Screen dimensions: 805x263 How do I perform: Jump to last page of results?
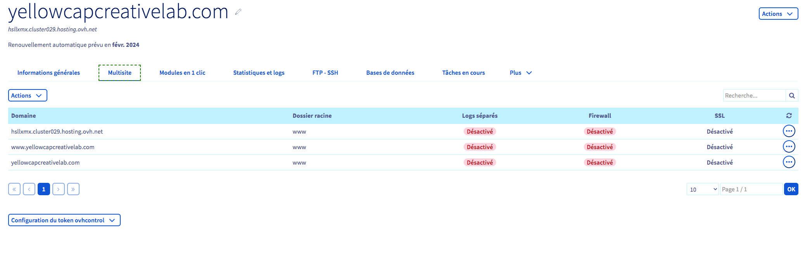pyautogui.click(x=73, y=189)
